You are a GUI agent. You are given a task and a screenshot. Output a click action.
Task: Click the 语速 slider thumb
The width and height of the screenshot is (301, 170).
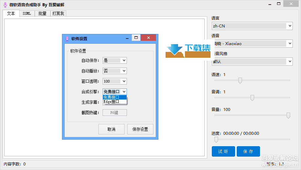click(x=240, y=80)
